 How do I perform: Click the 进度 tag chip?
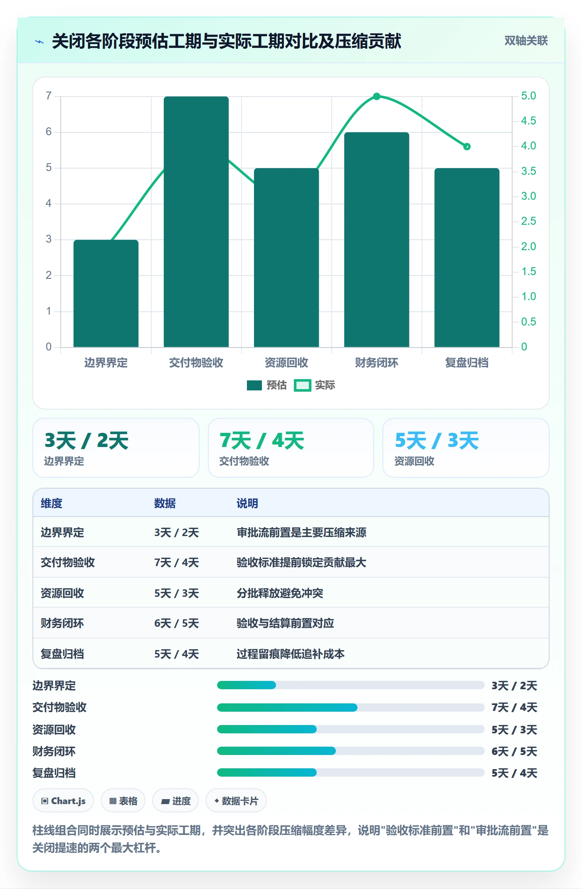(x=175, y=801)
